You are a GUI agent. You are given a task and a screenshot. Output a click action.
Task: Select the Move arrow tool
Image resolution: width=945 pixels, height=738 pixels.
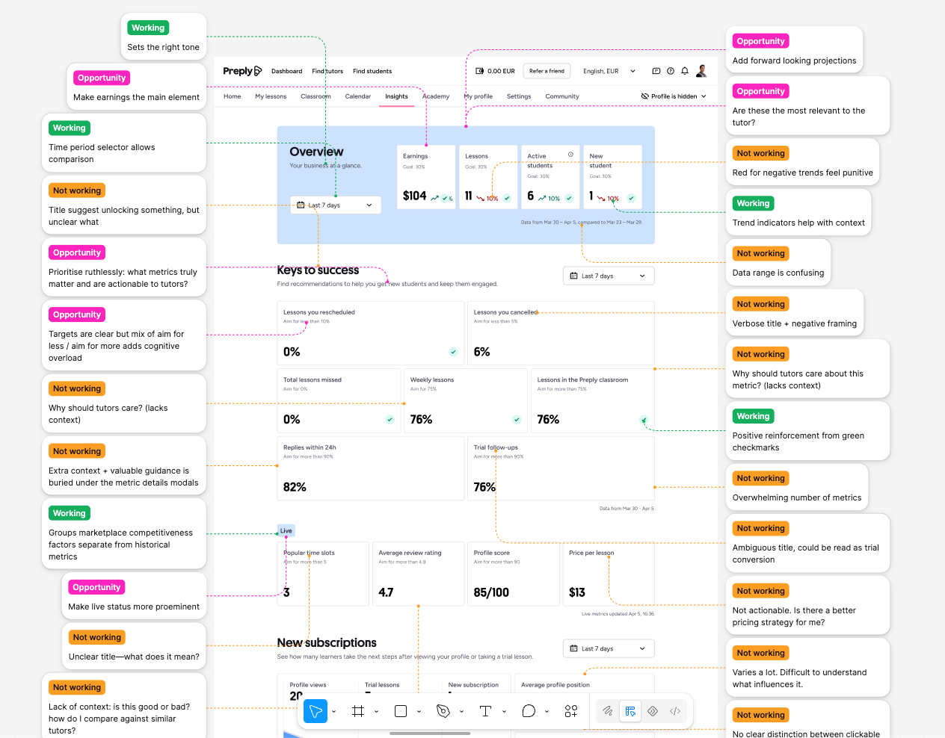(x=315, y=711)
